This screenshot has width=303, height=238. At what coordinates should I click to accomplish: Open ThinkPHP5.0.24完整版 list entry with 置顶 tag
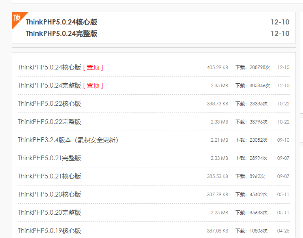[x=49, y=86]
